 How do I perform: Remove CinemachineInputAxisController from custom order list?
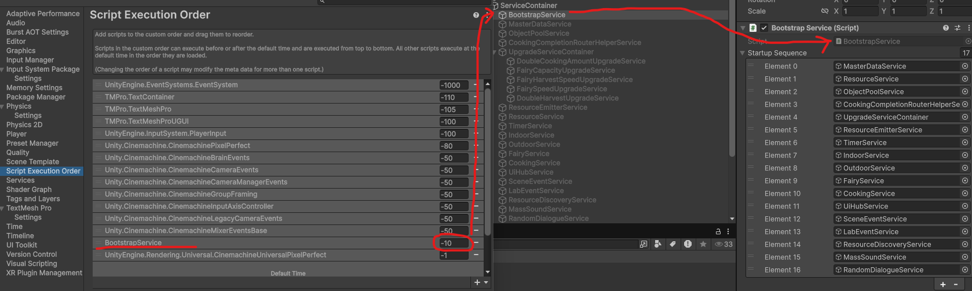pyautogui.click(x=476, y=207)
